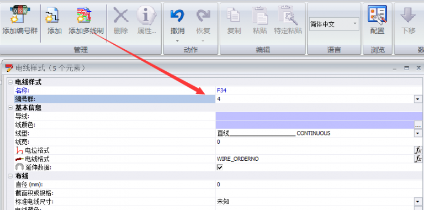Click the 下移 move down arrow
The image size is (424, 210).
click(x=408, y=15)
